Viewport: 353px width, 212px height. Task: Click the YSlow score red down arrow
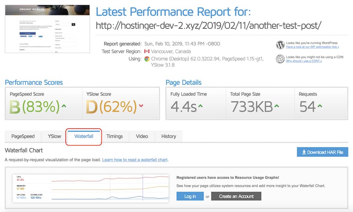click(x=141, y=105)
